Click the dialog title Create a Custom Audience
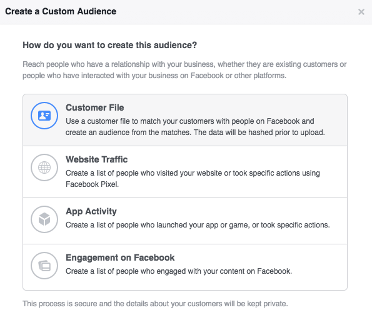Viewport: 372px width, 320px height. click(x=61, y=11)
